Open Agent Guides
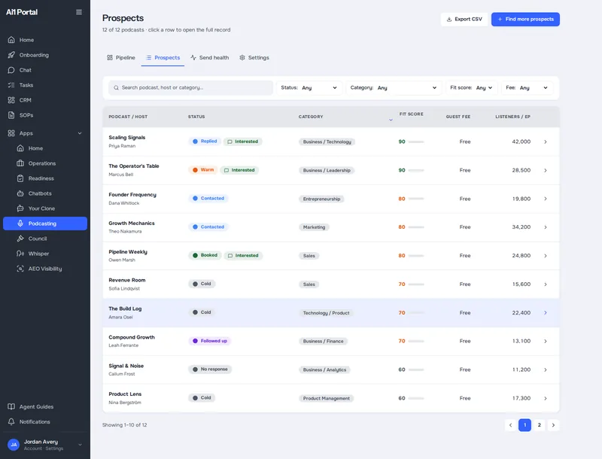 coord(36,406)
